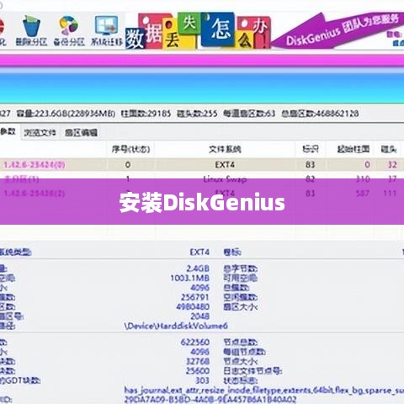This screenshot has width=404, height=404.
Task: Click the 256791 value
Action: click(194, 297)
